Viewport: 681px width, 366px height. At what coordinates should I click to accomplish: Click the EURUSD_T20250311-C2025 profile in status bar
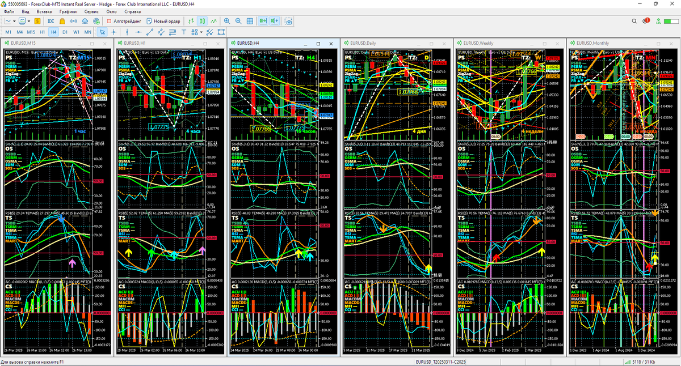(440, 361)
